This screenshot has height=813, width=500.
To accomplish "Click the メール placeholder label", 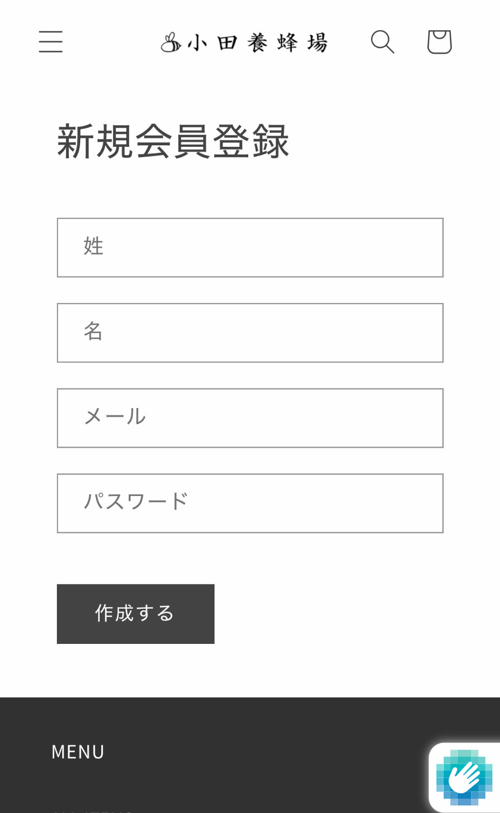I will (x=115, y=417).
